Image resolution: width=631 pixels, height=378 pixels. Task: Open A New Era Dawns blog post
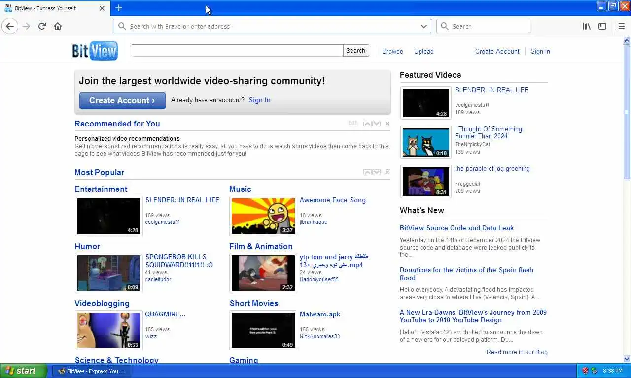[473, 316]
